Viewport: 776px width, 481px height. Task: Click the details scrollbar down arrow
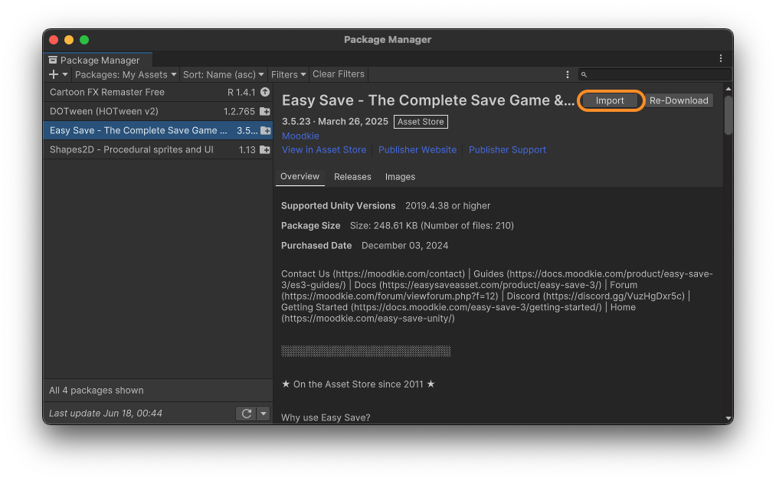(x=728, y=419)
